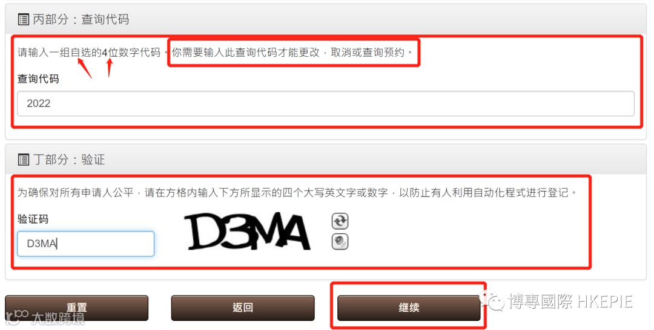Click the refresh captcha icon
This screenshot has width=654, height=330.
(340, 221)
